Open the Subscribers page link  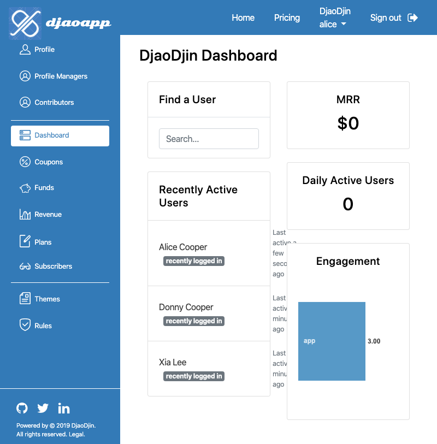point(60,266)
